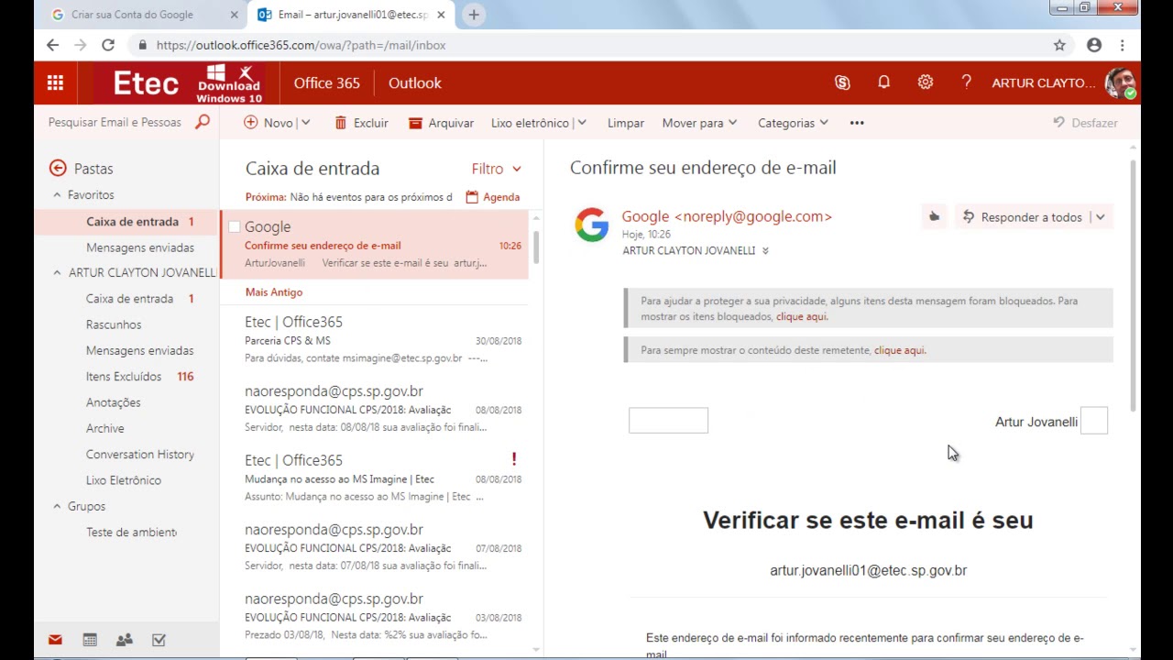Viewport: 1173px width, 660px height.
Task: Open more actions ellipsis in toolbar
Action: (x=857, y=123)
